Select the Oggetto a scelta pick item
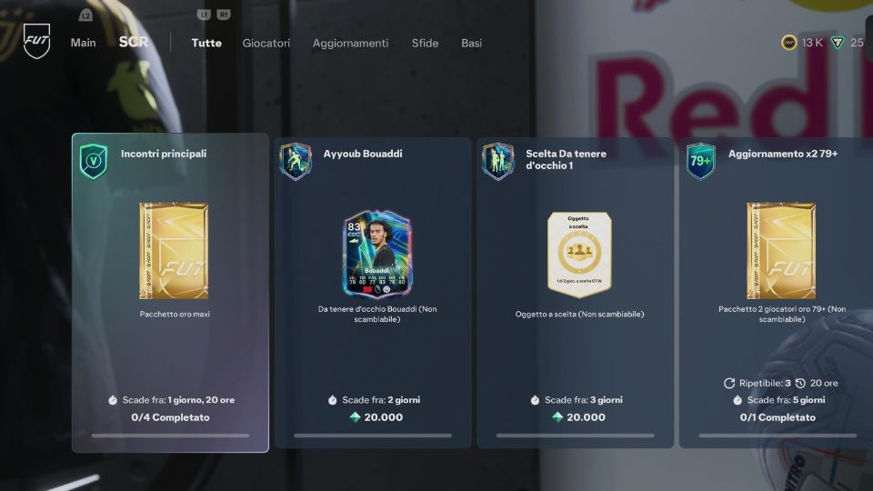 pyautogui.click(x=579, y=255)
